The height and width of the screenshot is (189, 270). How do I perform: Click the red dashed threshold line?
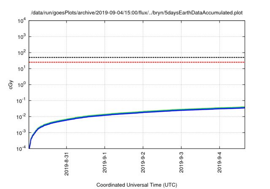pos(137,62)
